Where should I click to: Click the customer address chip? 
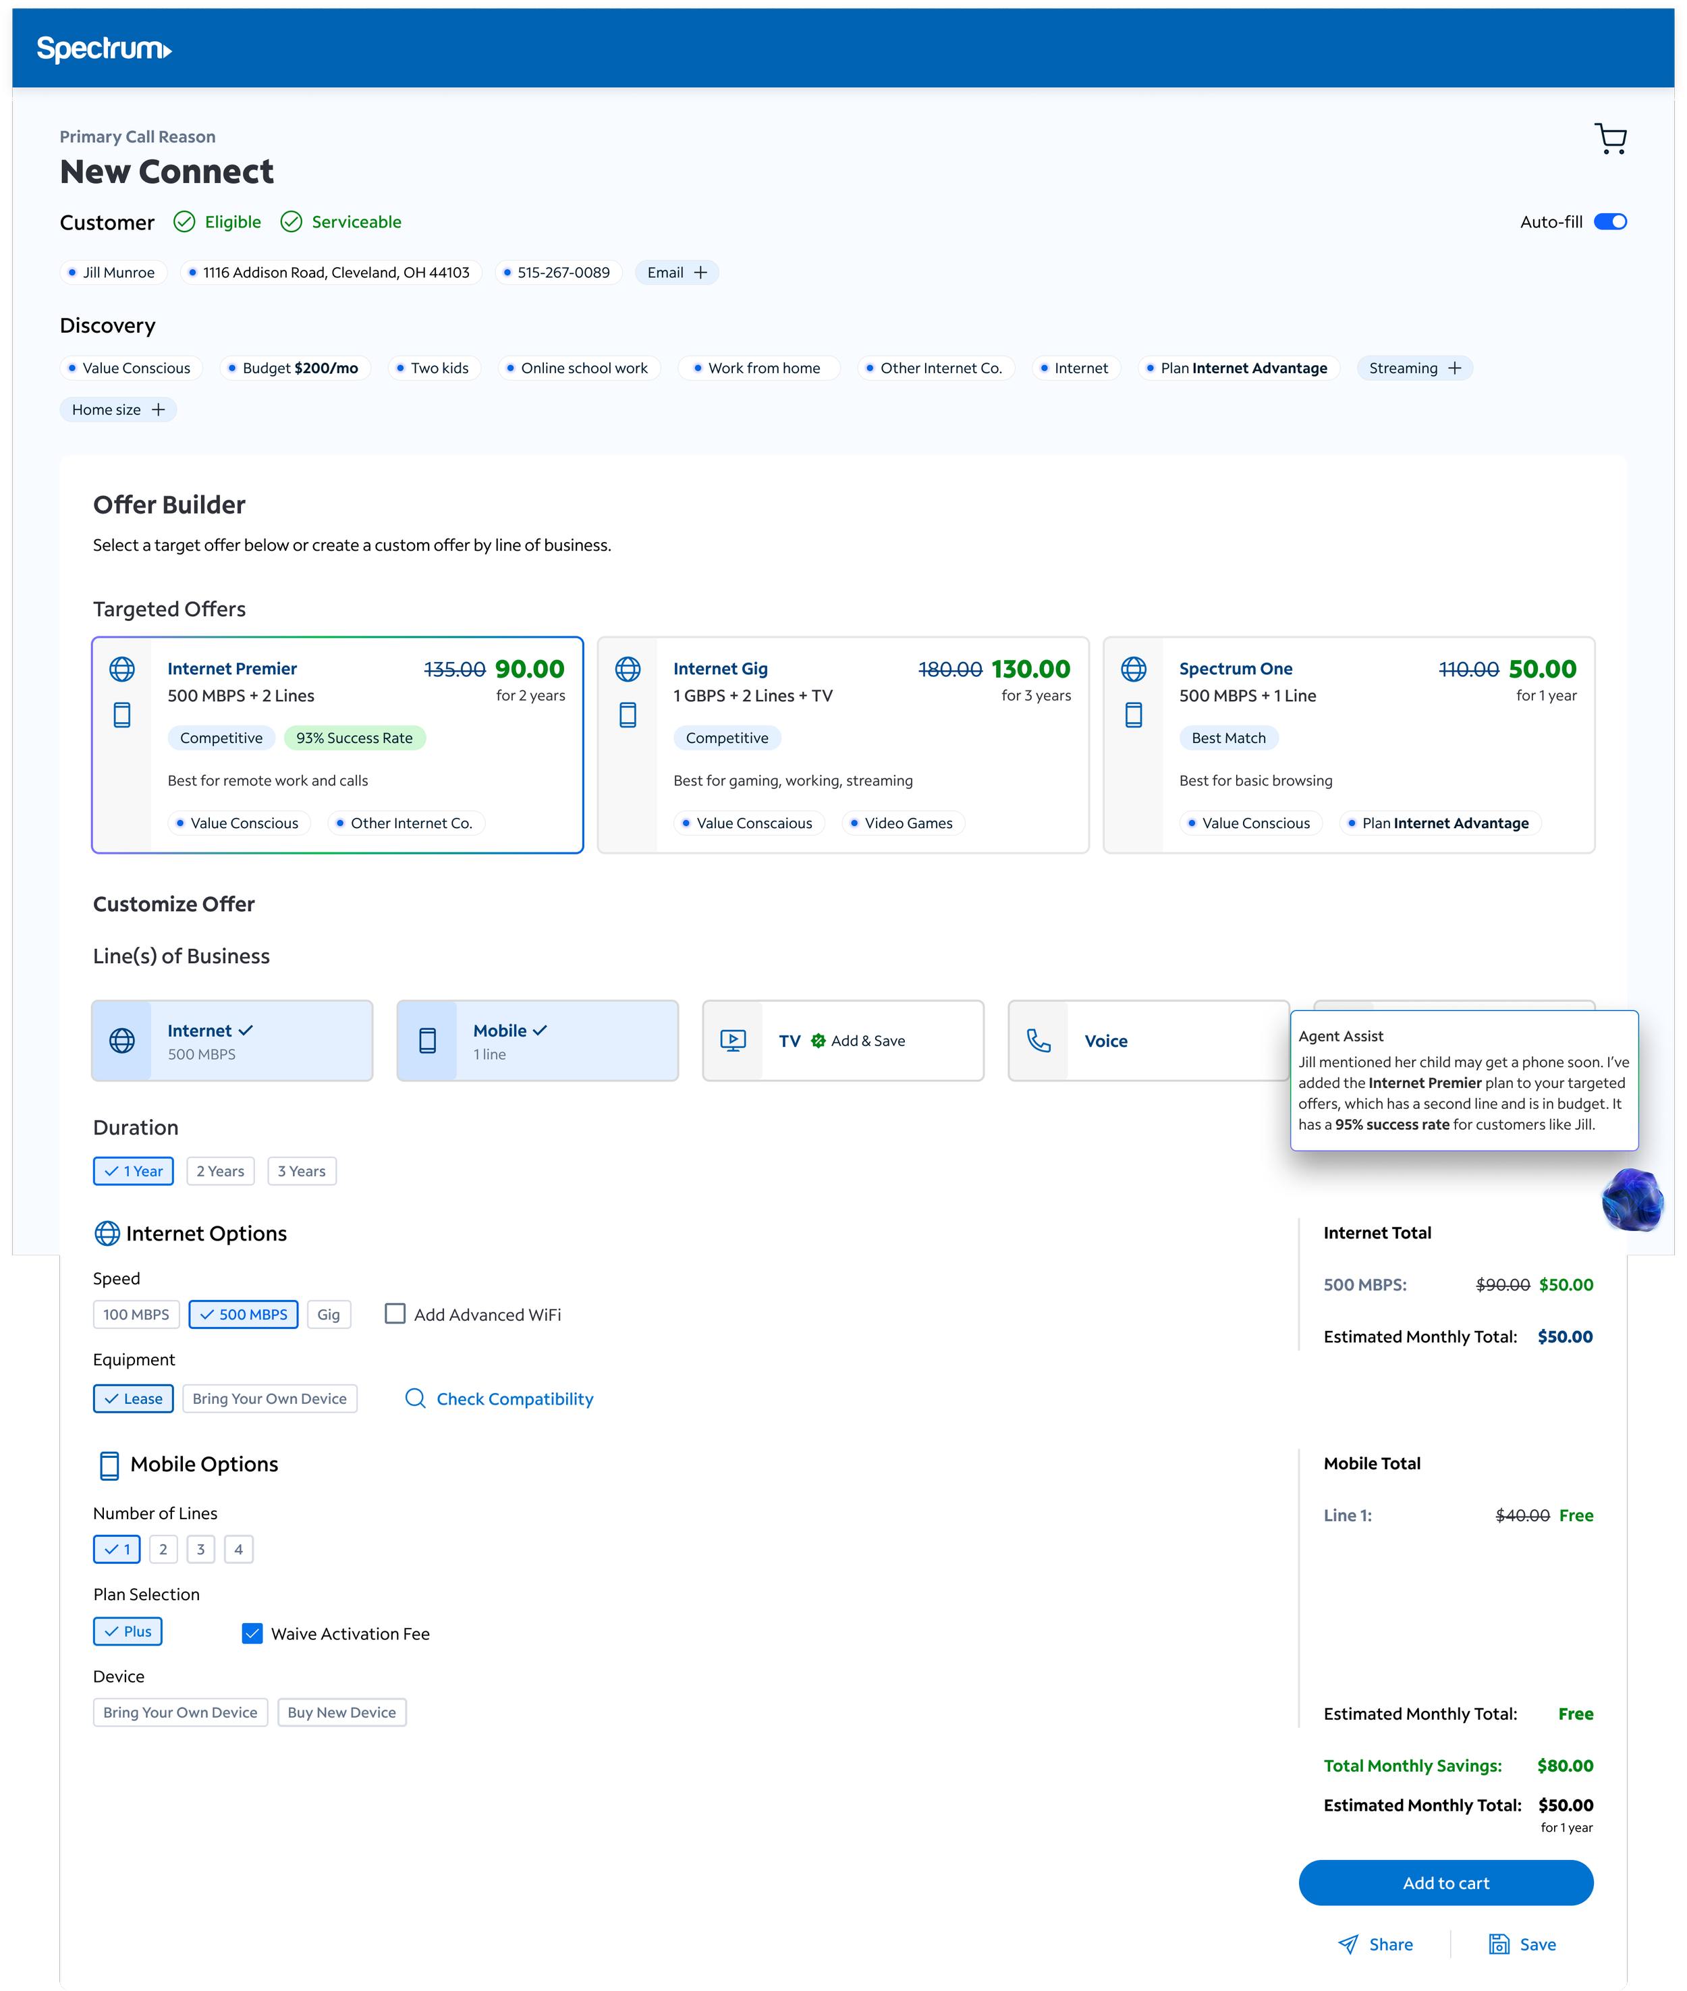point(332,273)
